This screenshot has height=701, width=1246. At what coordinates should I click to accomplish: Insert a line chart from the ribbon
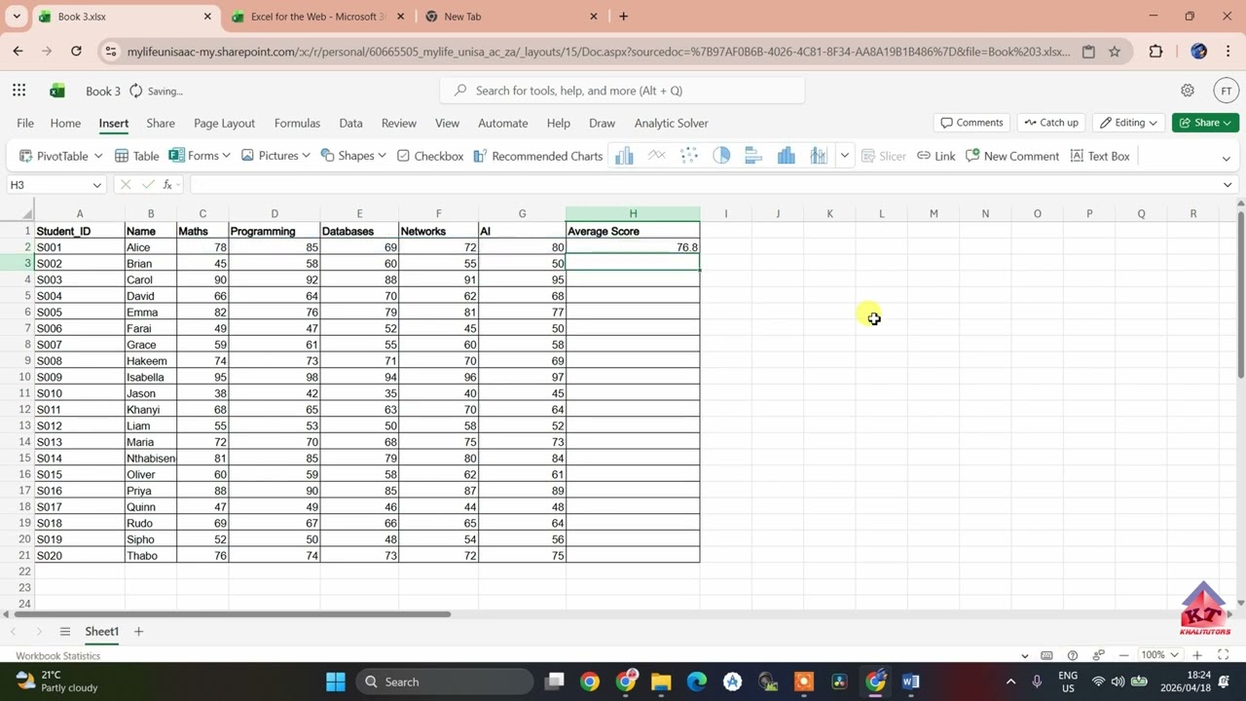657,156
